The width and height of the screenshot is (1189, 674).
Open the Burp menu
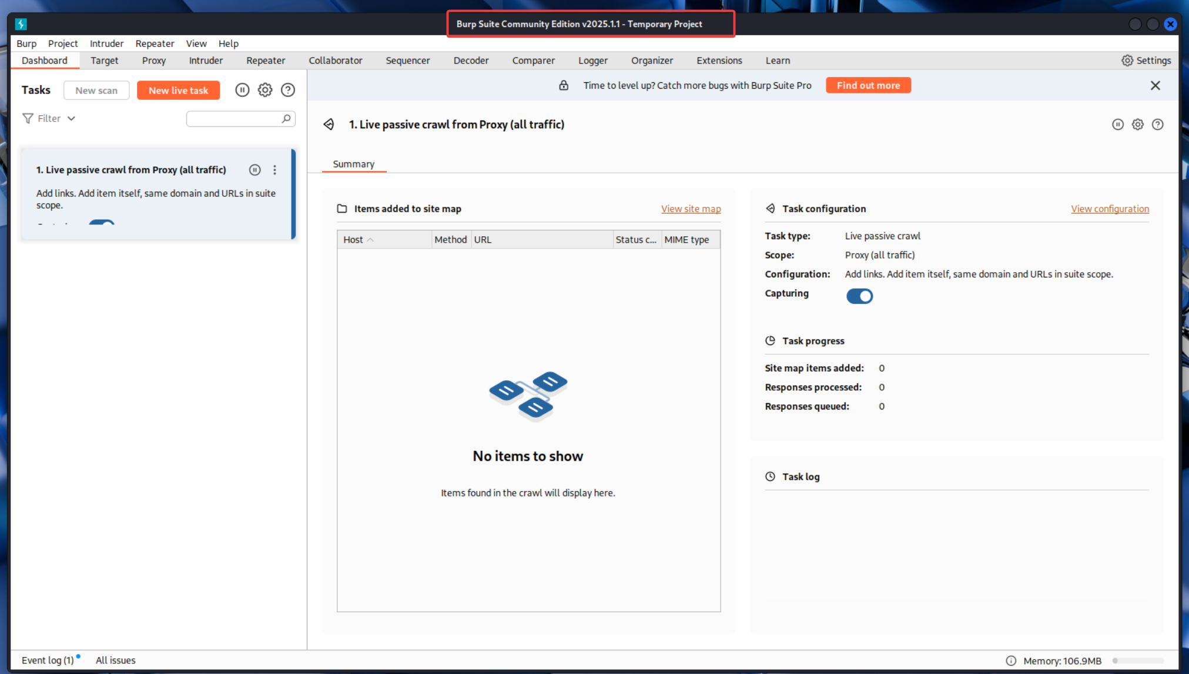pyautogui.click(x=26, y=43)
